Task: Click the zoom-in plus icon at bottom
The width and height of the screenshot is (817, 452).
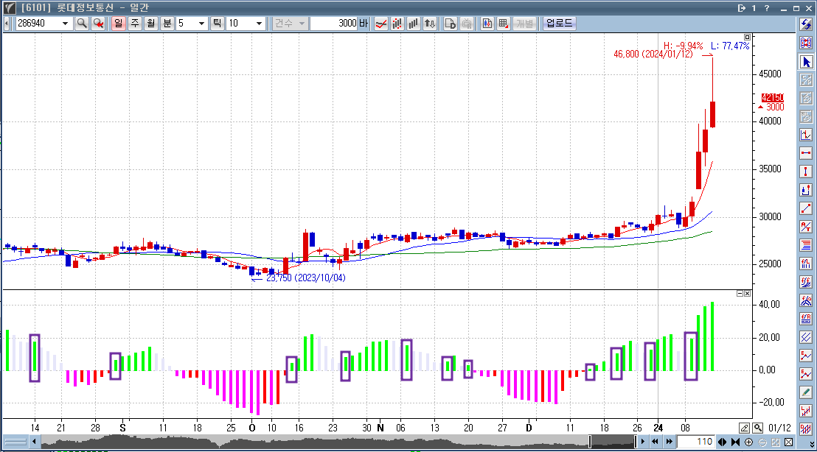Action: (x=749, y=442)
